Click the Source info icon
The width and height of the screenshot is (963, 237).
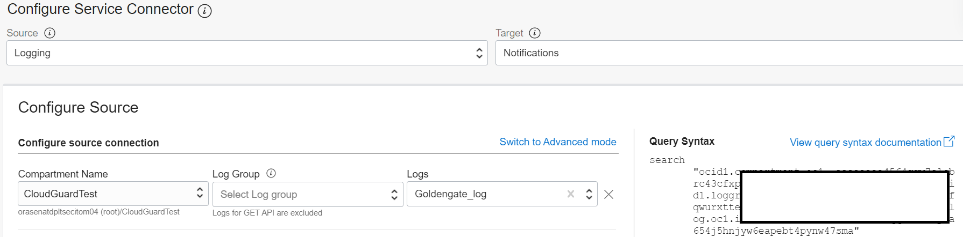click(x=49, y=33)
